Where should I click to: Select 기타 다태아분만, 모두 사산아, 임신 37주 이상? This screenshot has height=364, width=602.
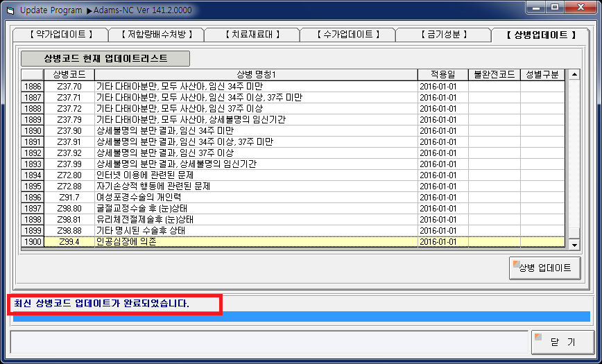pyautogui.click(x=256, y=109)
